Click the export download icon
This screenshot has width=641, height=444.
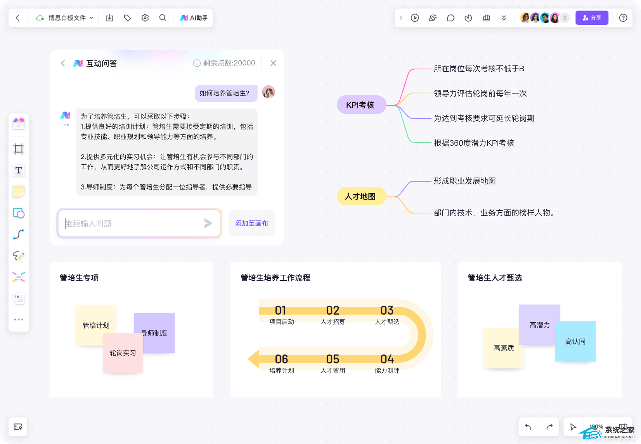point(109,18)
